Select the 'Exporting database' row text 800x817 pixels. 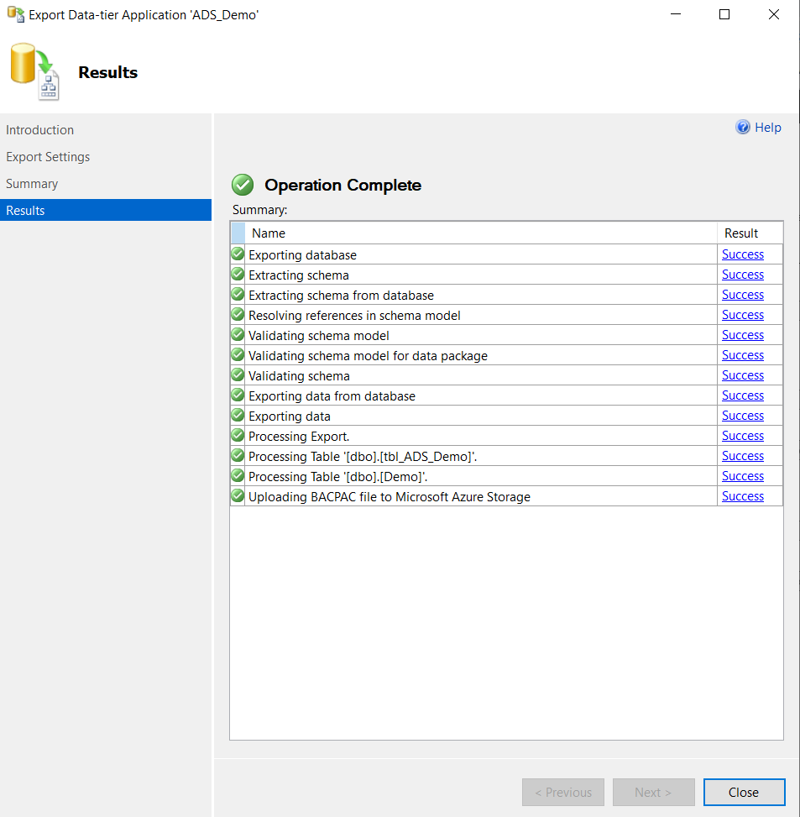(302, 254)
